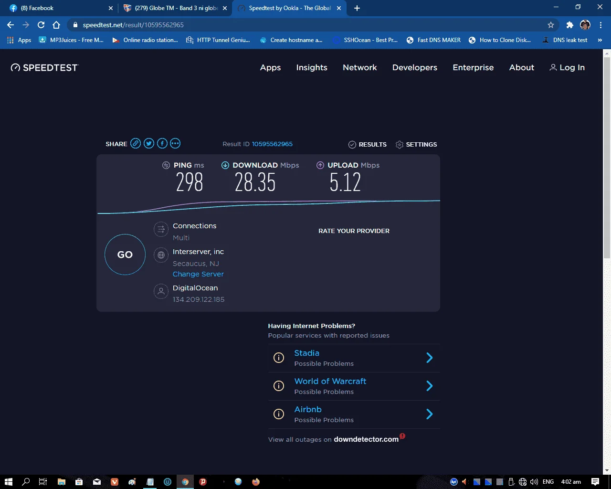Click the Change Server link
The height and width of the screenshot is (489, 611).
pos(198,274)
